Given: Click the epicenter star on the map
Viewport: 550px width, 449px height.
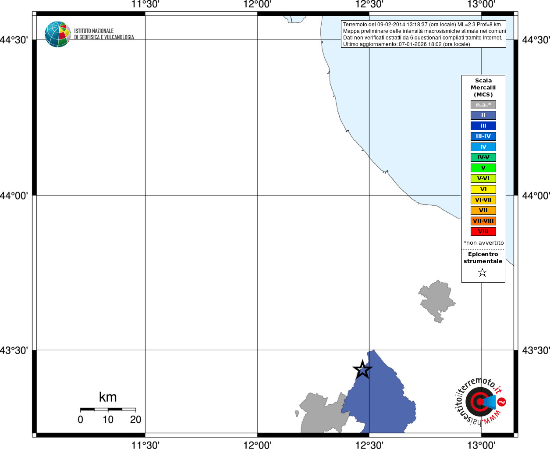Looking at the screenshot, I should tap(362, 369).
